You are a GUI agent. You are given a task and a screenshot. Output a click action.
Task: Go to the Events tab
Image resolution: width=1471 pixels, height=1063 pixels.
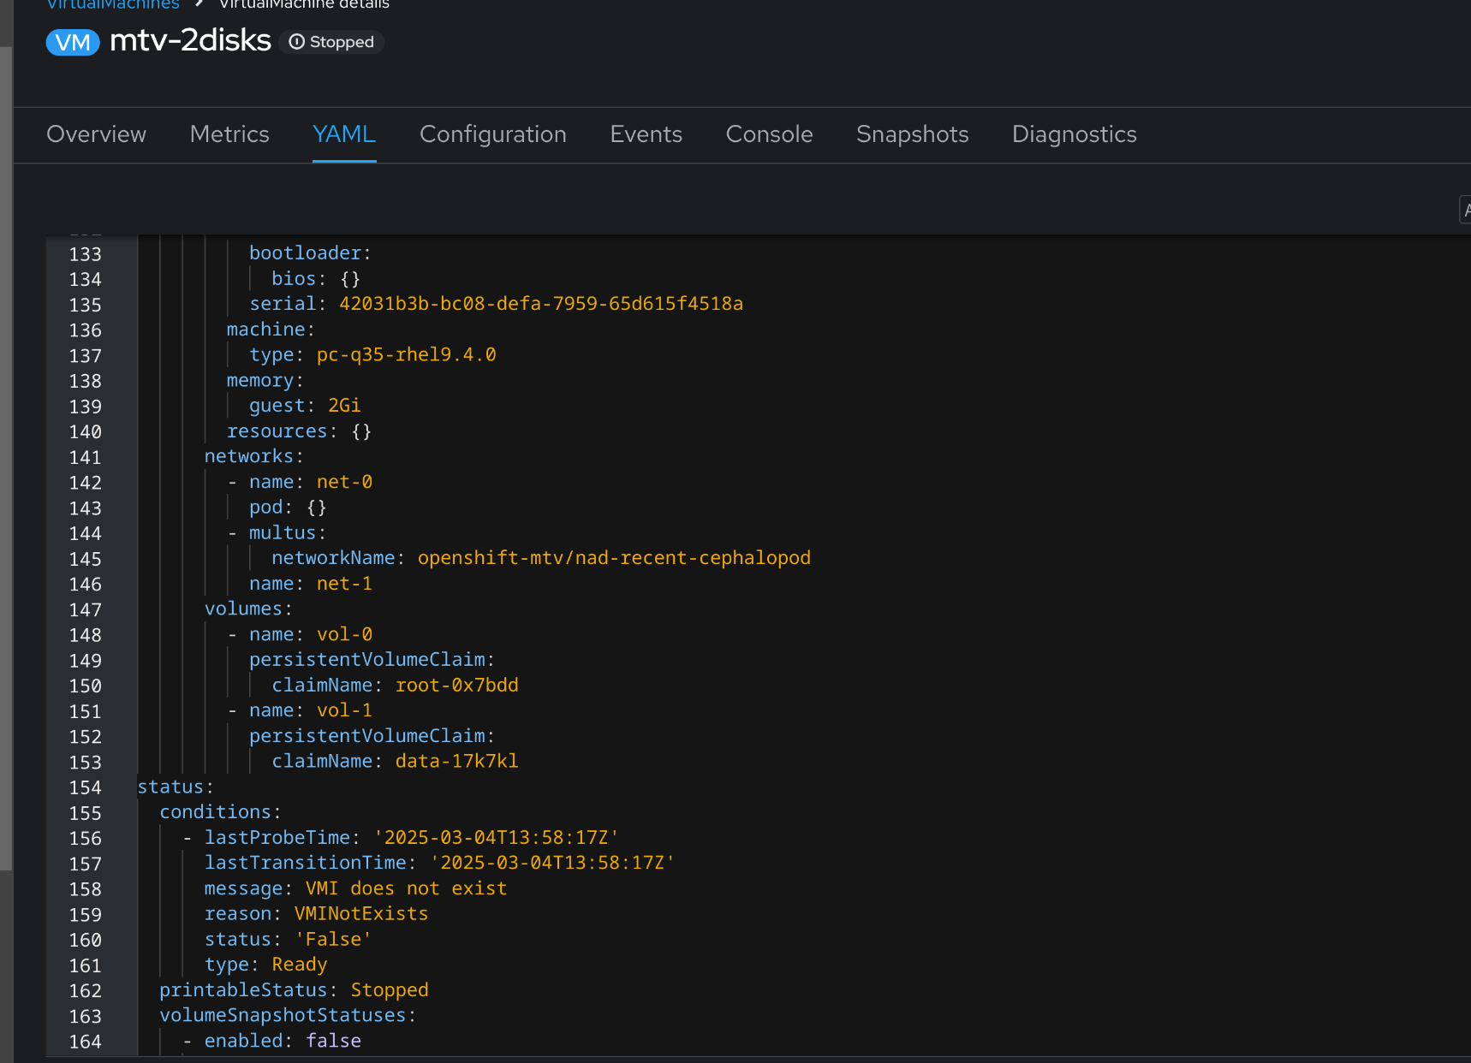(x=646, y=134)
